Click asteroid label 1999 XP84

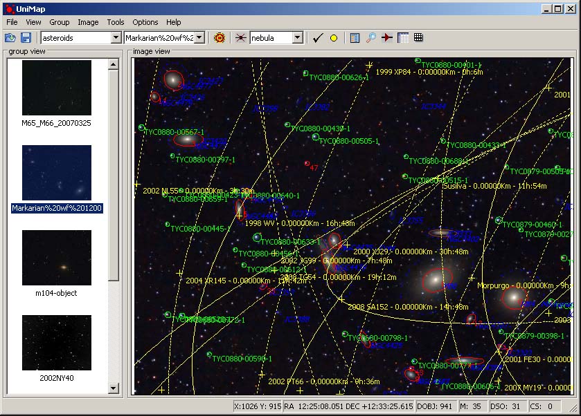(x=429, y=72)
